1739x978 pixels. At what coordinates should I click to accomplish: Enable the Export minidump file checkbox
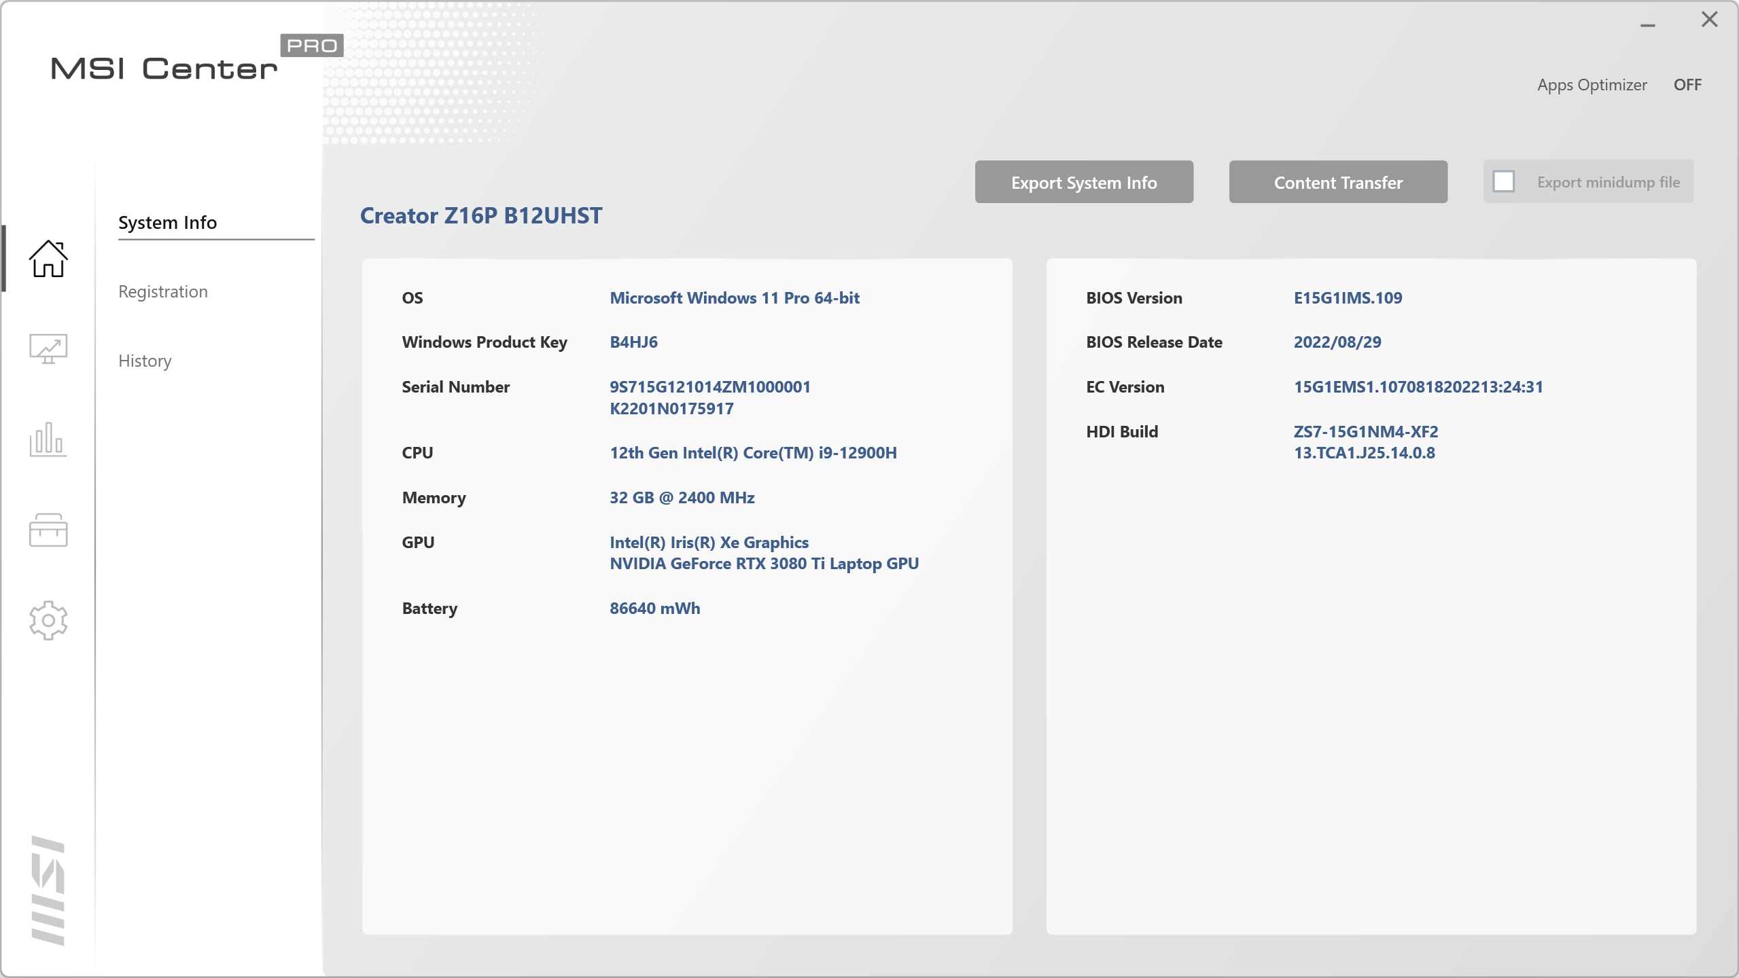click(x=1503, y=182)
